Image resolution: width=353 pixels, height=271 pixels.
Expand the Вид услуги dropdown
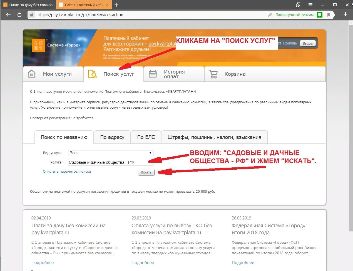111,153
